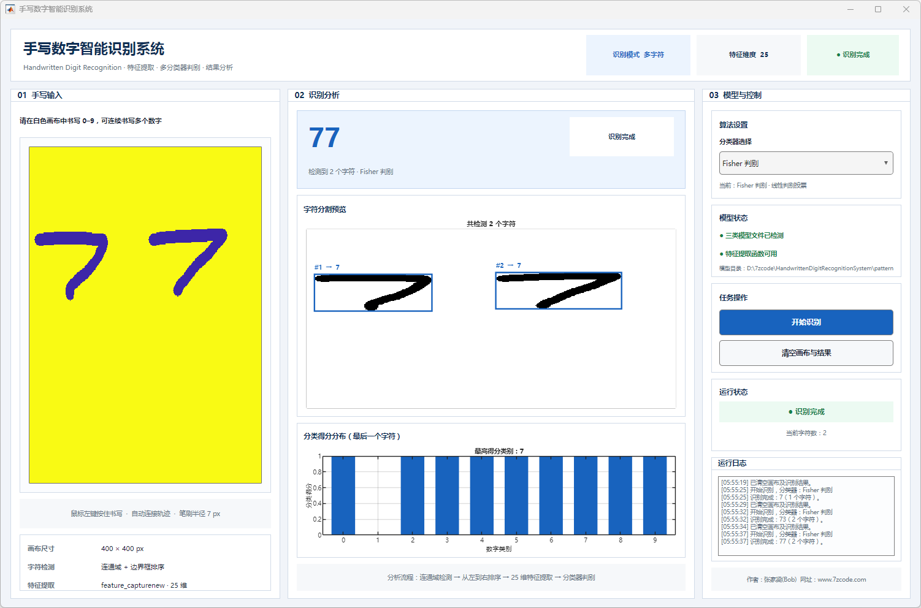The height and width of the screenshot is (608, 921).
Task: Click the 01 手写输入 panel title
Action: tap(40, 95)
